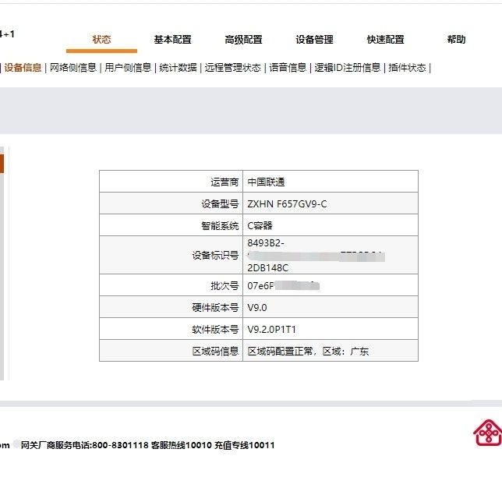Click the 软件版本号 row label

pos(215,330)
